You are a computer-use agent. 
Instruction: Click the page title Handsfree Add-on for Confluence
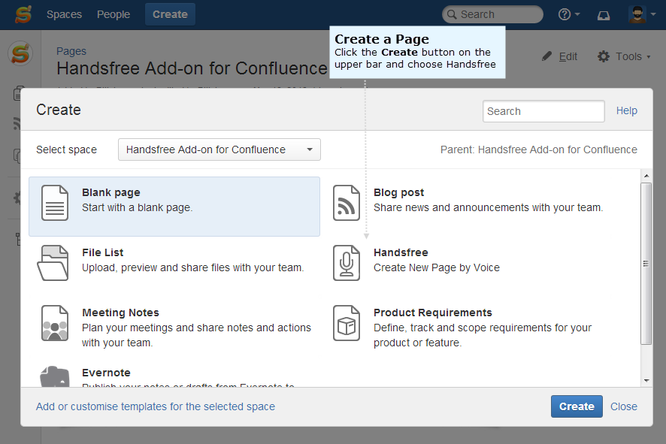point(192,68)
